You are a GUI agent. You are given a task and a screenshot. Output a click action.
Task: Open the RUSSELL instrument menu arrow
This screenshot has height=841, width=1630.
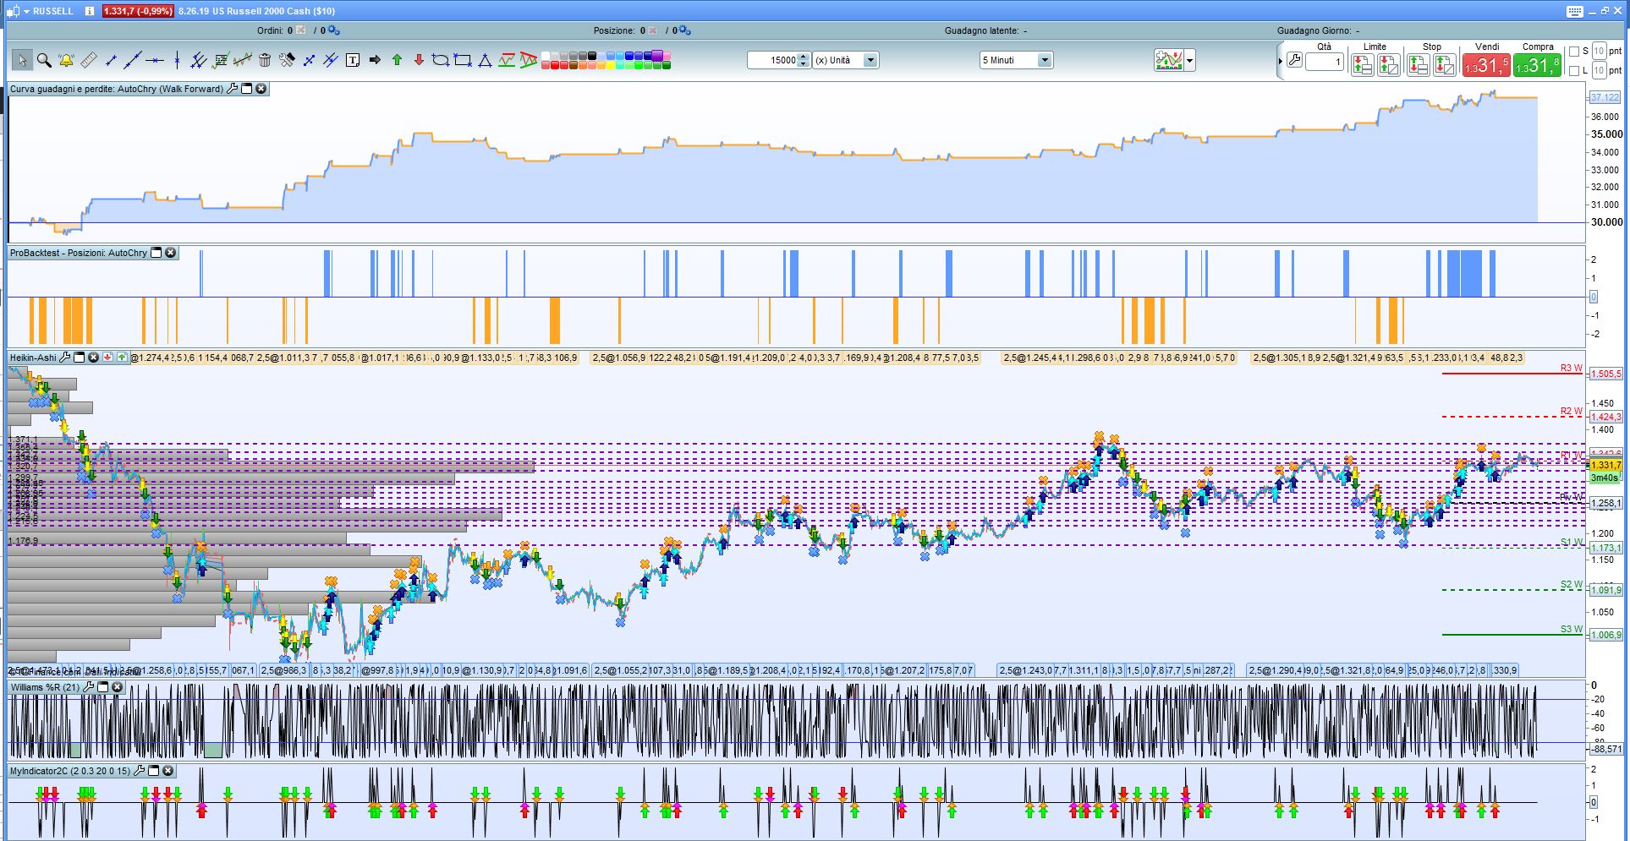click(x=26, y=11)
